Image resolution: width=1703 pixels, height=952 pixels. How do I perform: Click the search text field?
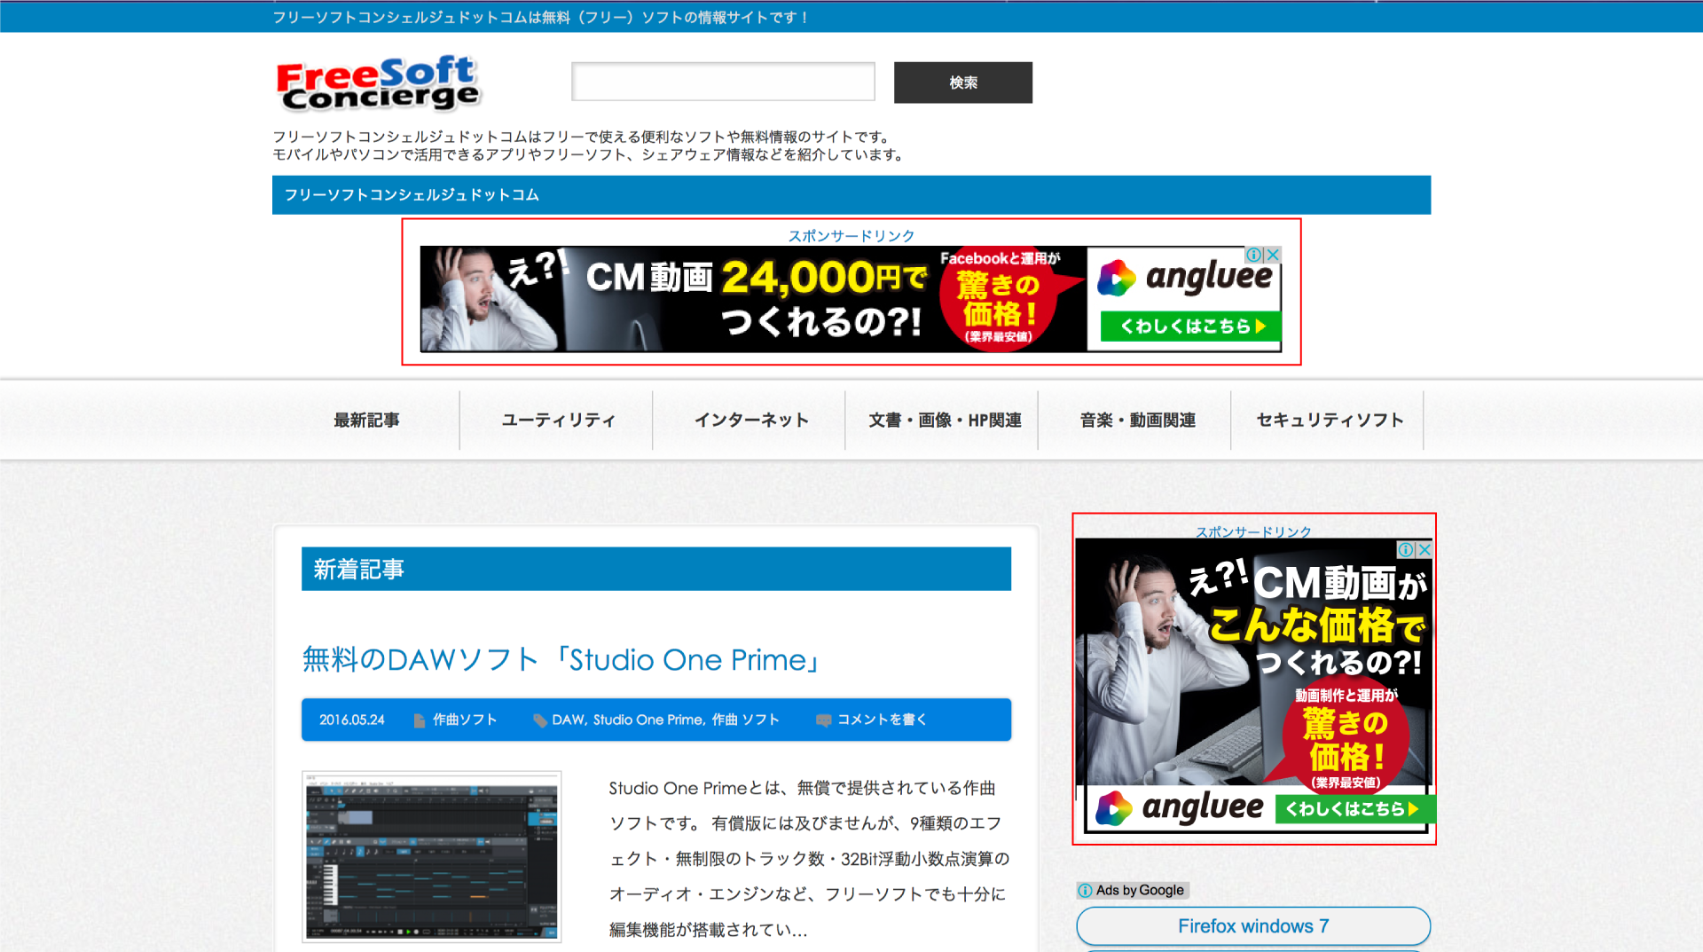tap(723, 82)
